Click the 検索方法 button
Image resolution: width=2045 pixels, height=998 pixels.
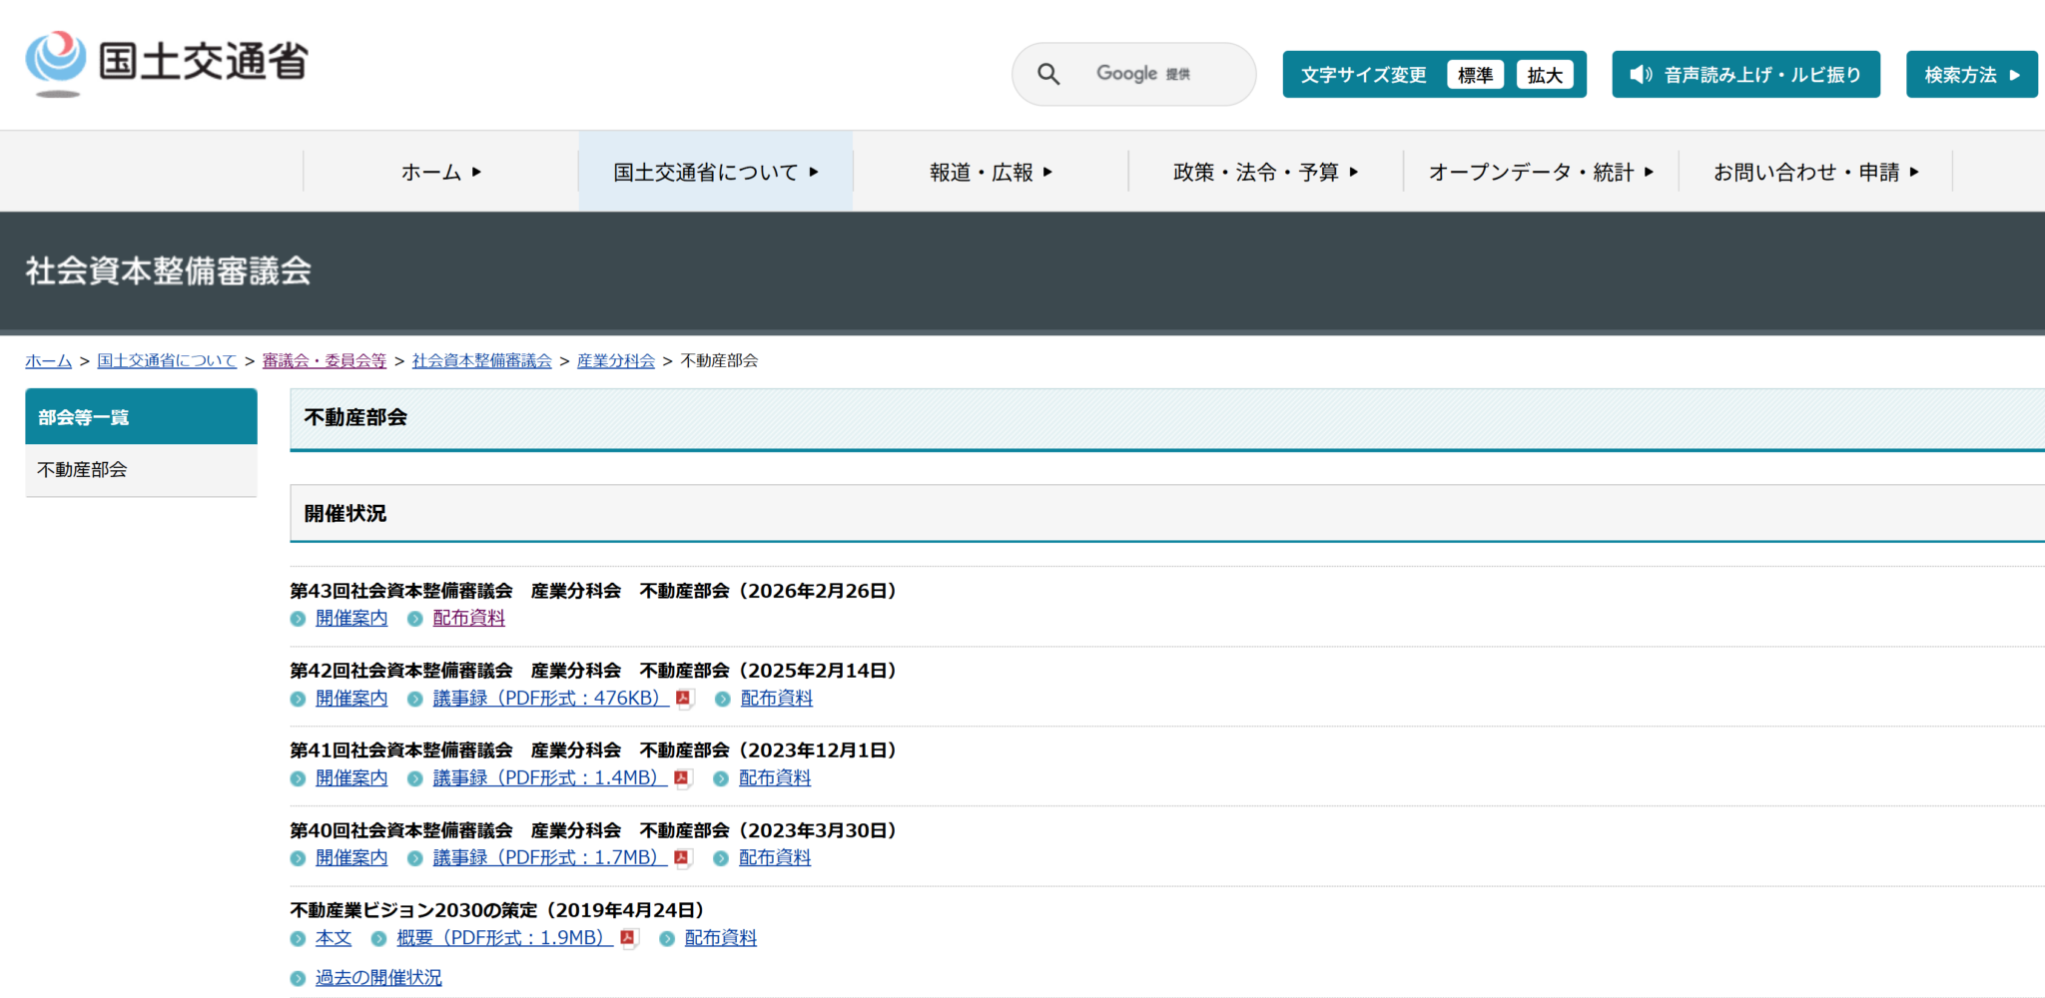pos(1970,75)
